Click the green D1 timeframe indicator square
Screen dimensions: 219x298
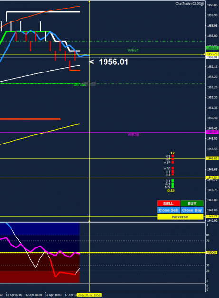point(173,181)
